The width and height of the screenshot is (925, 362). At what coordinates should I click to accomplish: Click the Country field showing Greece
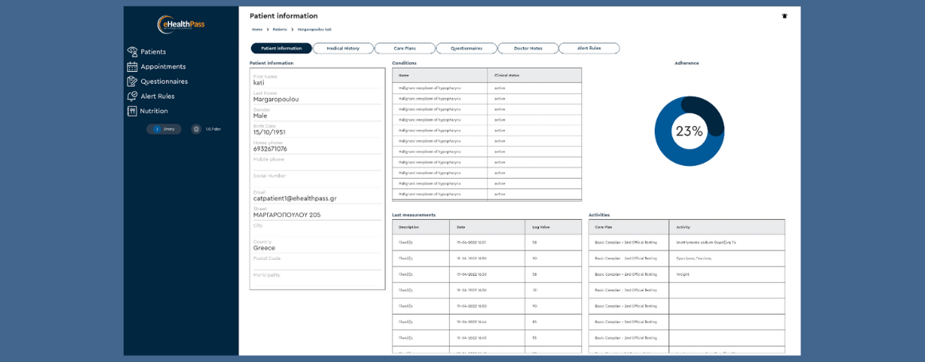(317, 246)
